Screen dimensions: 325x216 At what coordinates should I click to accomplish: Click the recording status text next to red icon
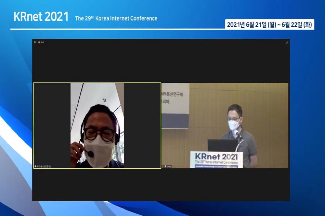point(42,42)
